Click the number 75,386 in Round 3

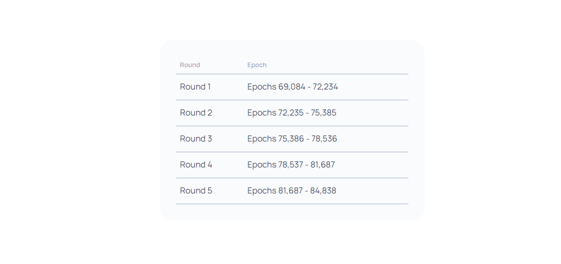pos(291,139)
